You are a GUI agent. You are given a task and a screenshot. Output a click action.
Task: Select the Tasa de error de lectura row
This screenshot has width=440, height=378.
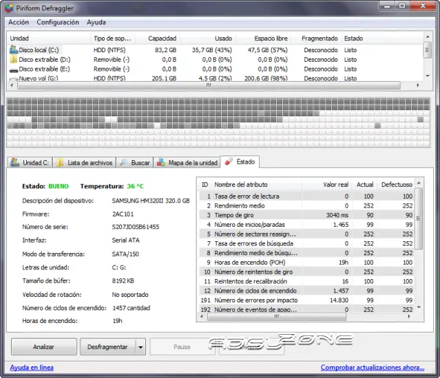(306, 197)
